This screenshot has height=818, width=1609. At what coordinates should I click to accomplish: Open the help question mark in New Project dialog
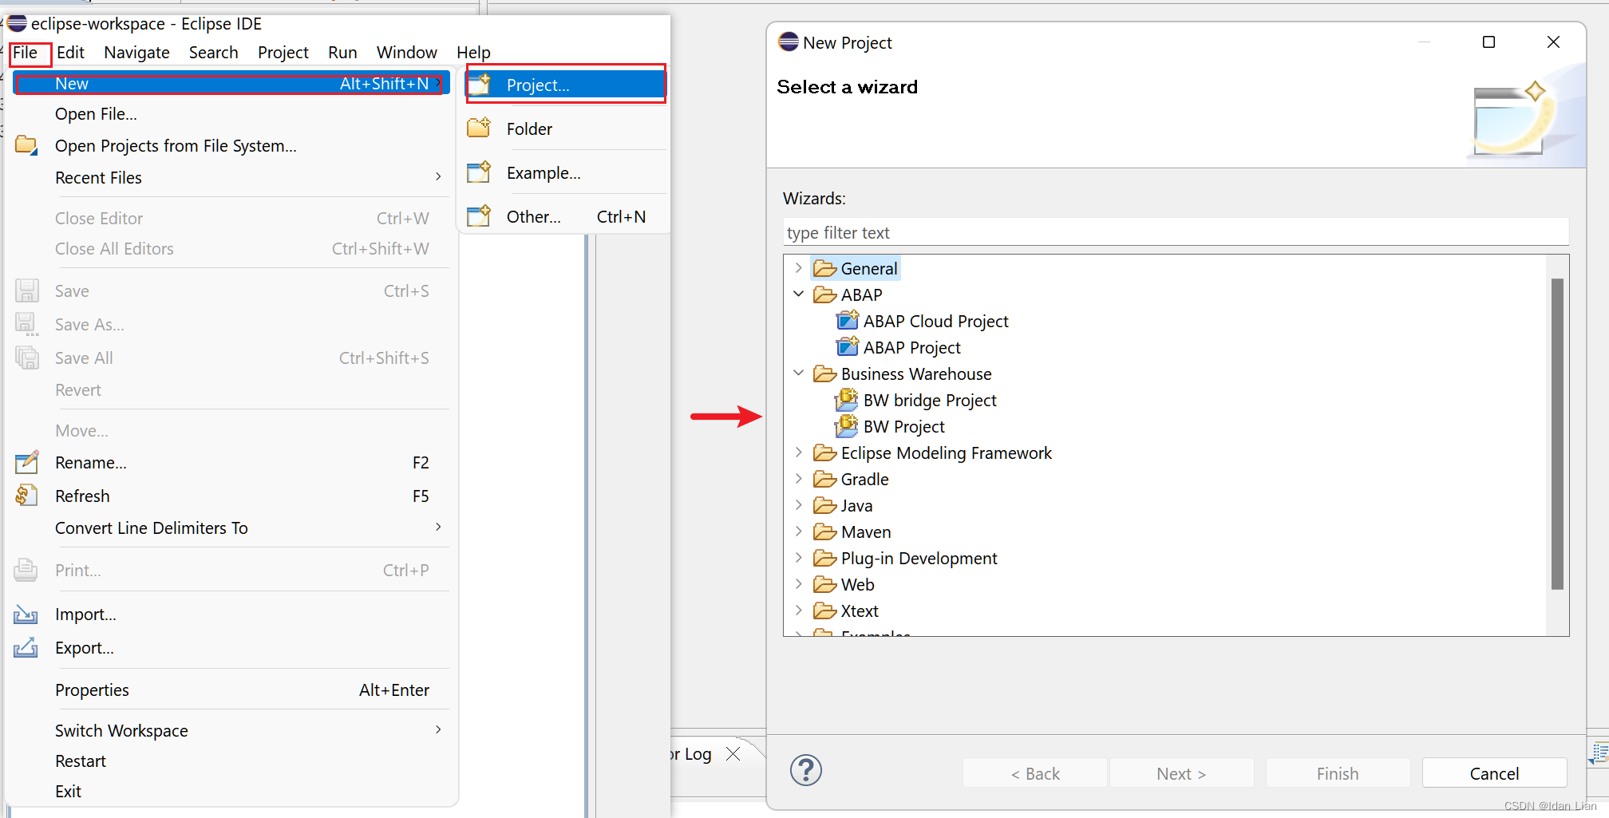tap(806, 770)
